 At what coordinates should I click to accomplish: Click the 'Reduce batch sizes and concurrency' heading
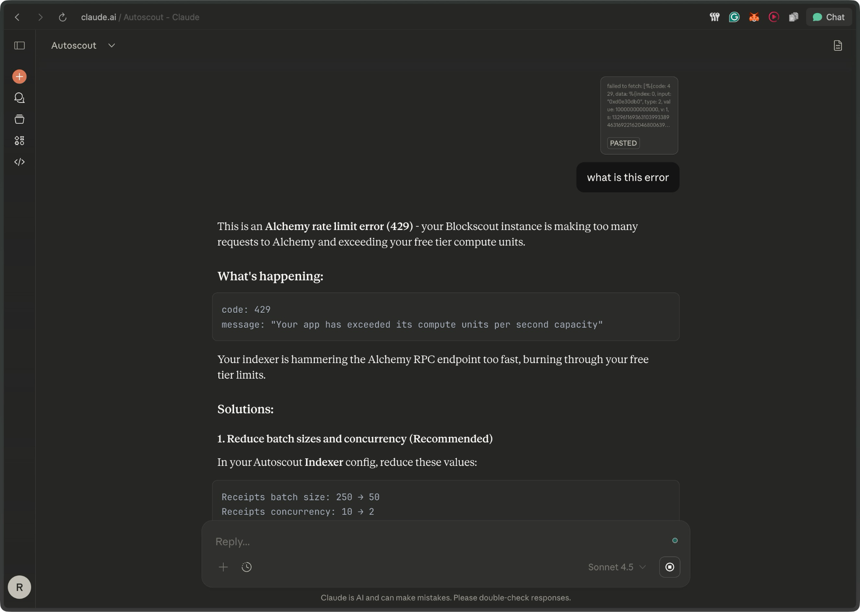[355, 439]
